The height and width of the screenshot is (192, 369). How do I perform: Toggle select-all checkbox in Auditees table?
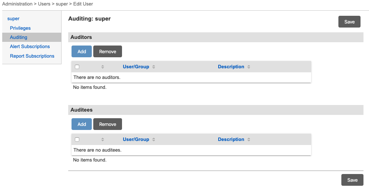click(x=77, y=140)
